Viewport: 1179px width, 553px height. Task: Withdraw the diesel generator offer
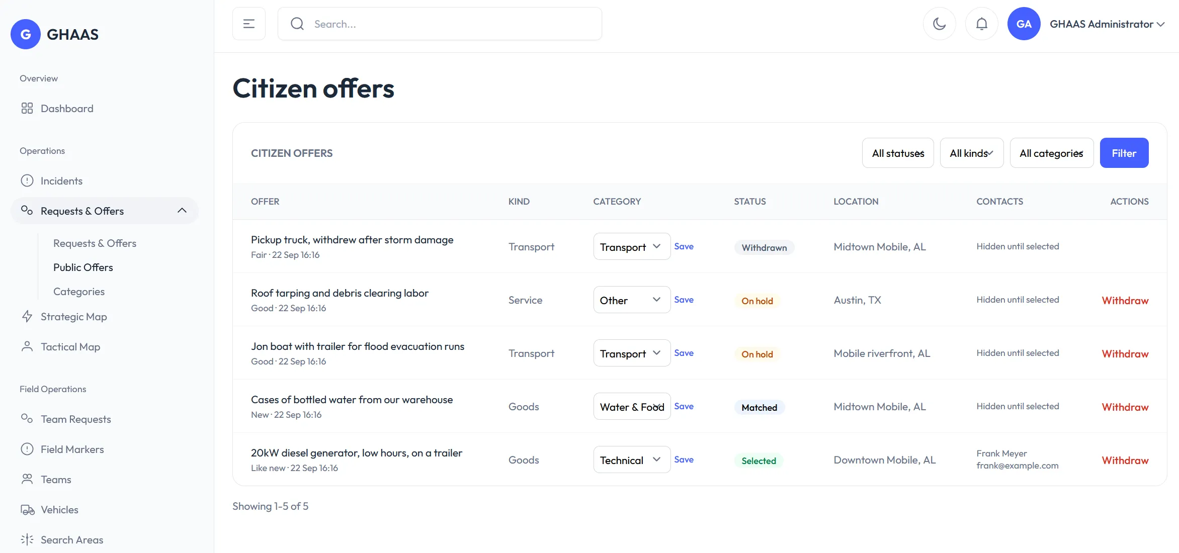[x=1125, y=460]
